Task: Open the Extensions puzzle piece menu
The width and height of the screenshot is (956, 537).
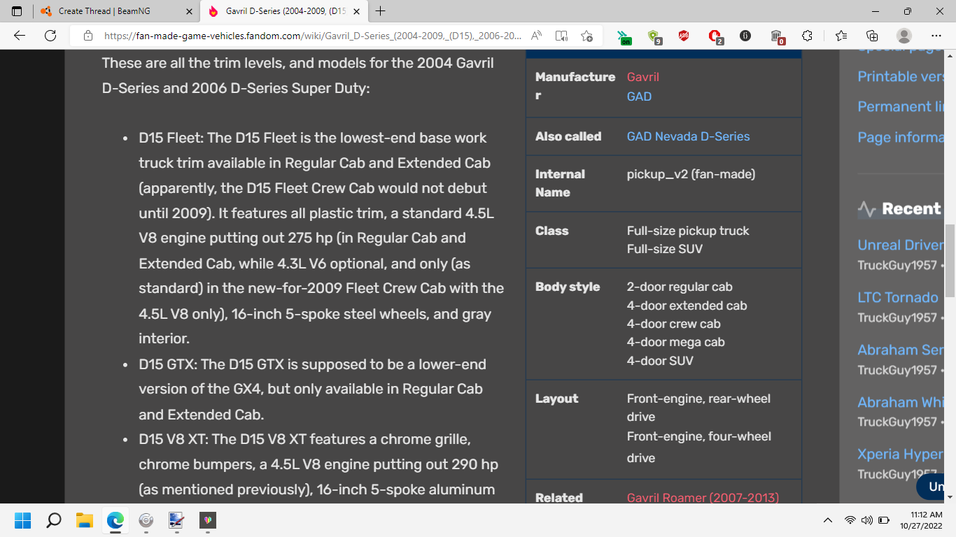Action: pos(807,36)
